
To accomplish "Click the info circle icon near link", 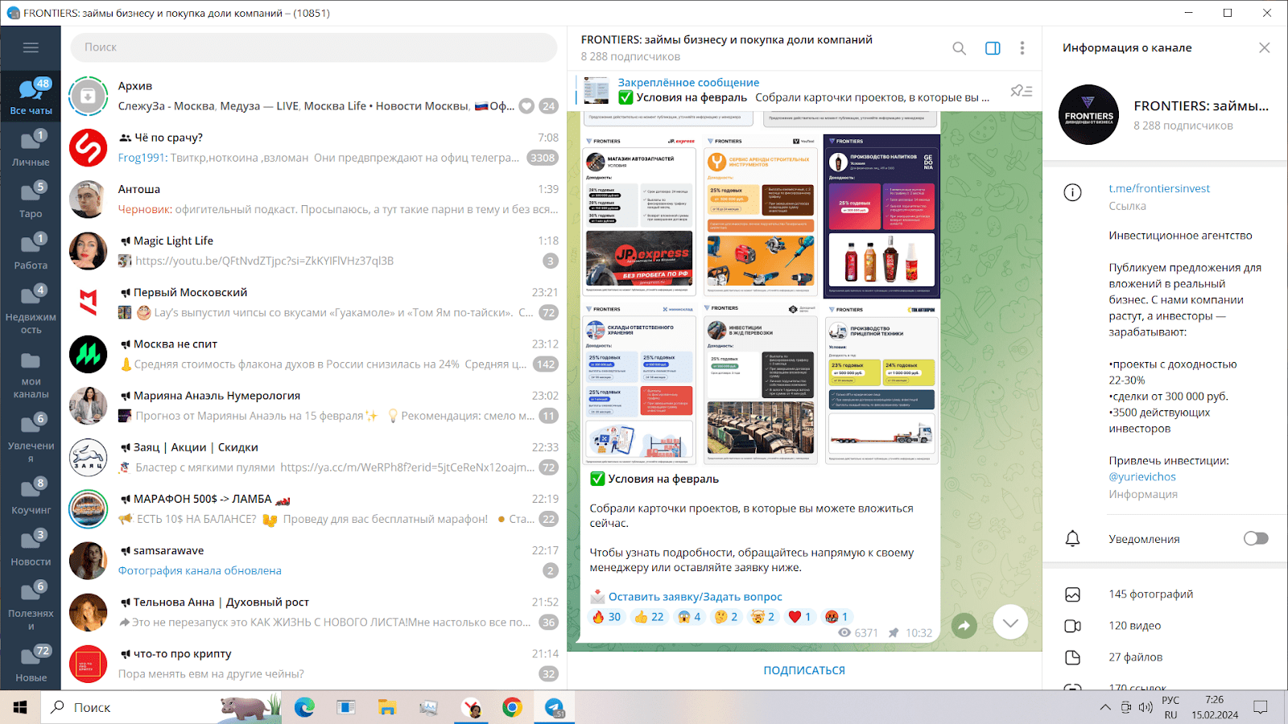I will click(x=1072, y=192).
